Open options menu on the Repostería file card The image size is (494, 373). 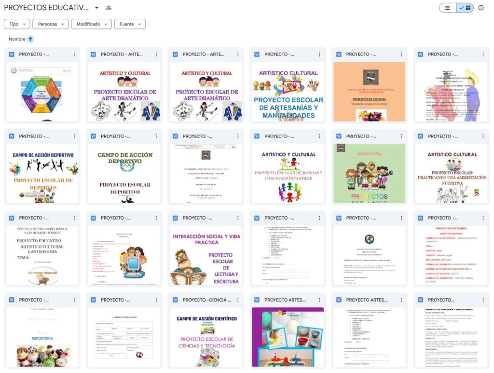(74, 300)
